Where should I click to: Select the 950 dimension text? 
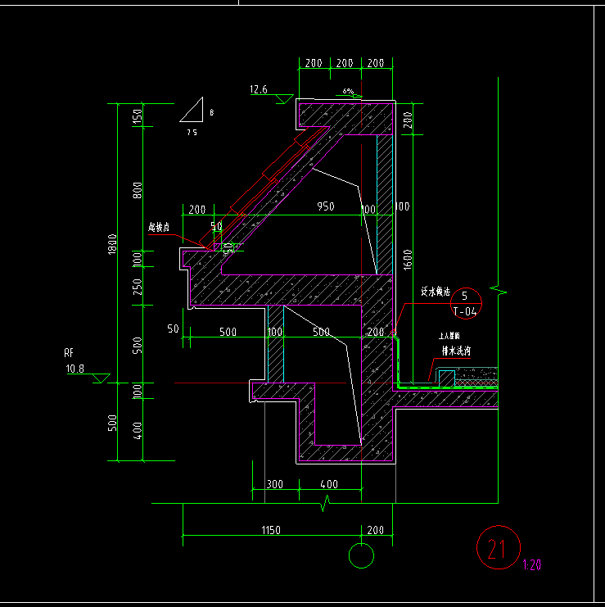pyautogui.click(x=326, y=206)
